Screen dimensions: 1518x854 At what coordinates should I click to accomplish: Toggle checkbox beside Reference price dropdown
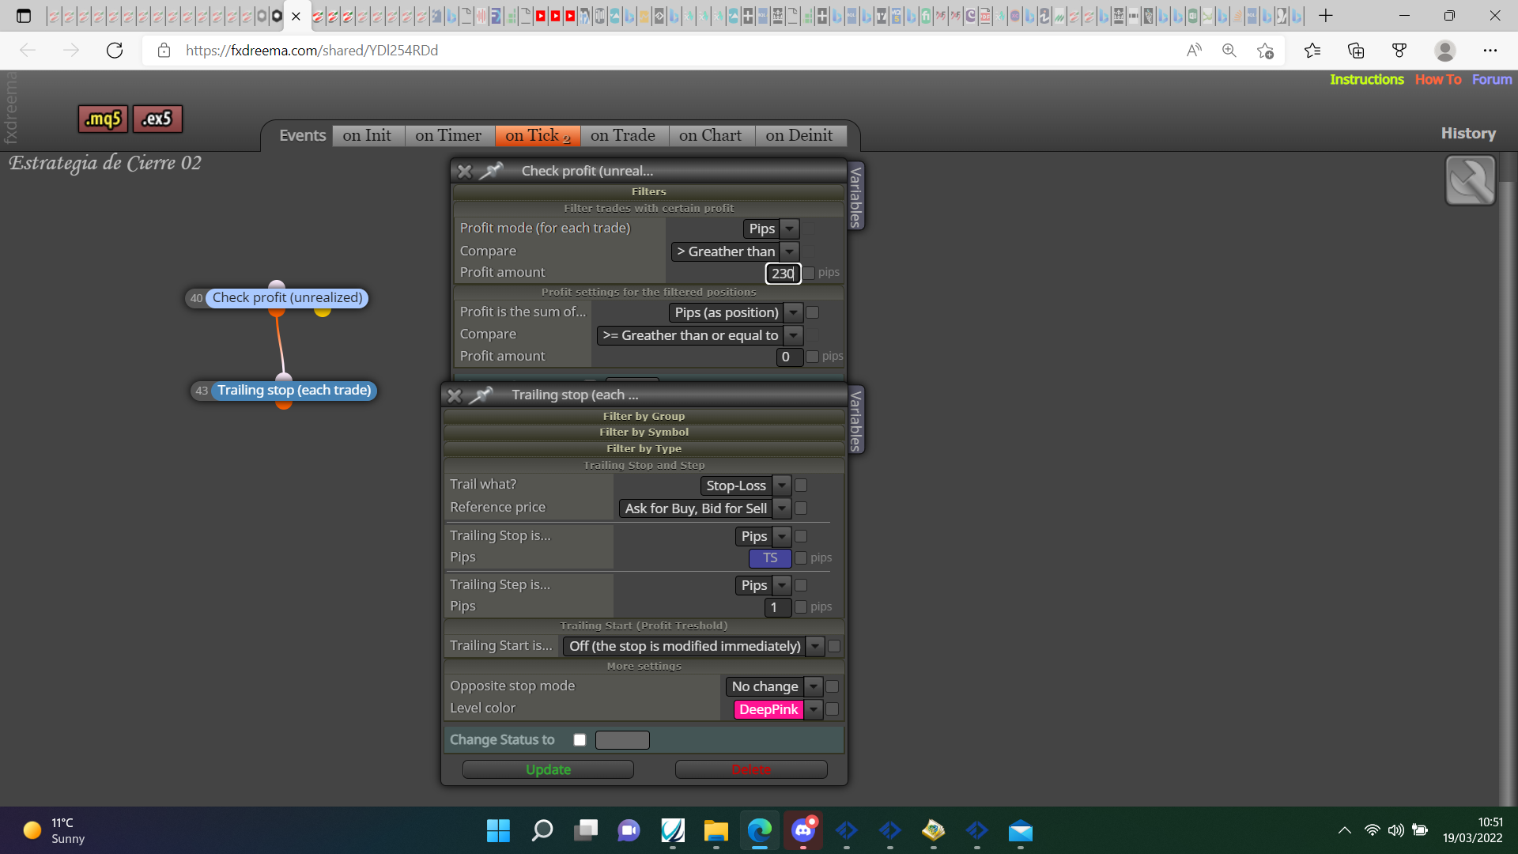[x=801, y=508]
